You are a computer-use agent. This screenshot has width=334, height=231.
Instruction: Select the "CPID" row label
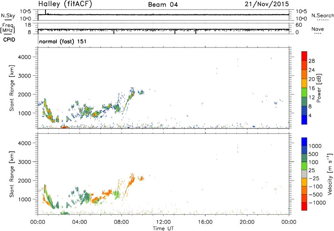click(x=9, y=40)
